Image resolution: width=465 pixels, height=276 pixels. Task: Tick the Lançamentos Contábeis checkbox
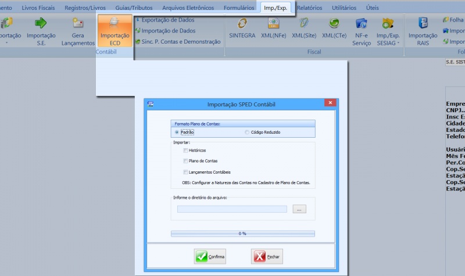[x=185, y=172]
